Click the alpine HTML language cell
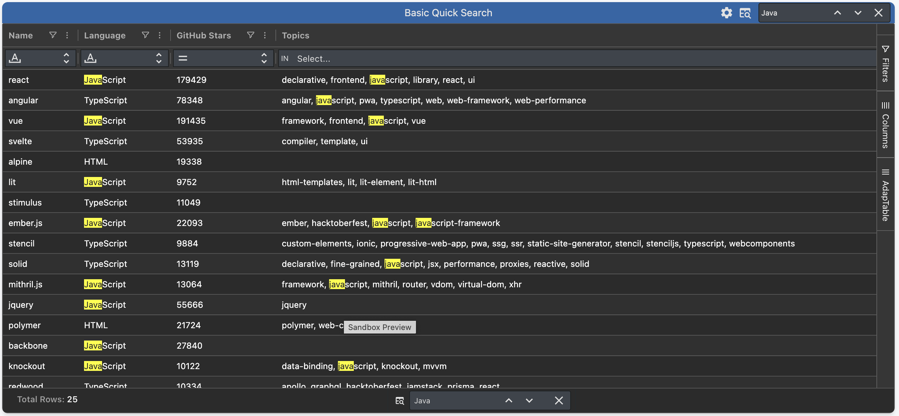The width and height of the screenshot is (899, 416). click(x=124, y=162)
